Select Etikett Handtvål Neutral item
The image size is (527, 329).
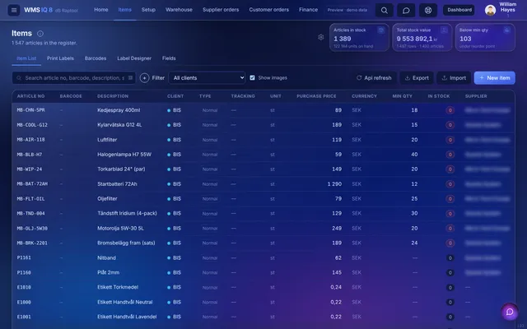point(124,302)
